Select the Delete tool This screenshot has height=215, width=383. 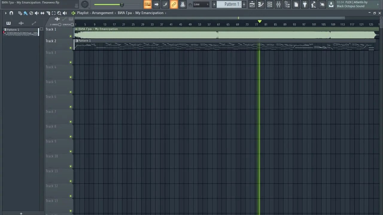click(x=31, y=13)
